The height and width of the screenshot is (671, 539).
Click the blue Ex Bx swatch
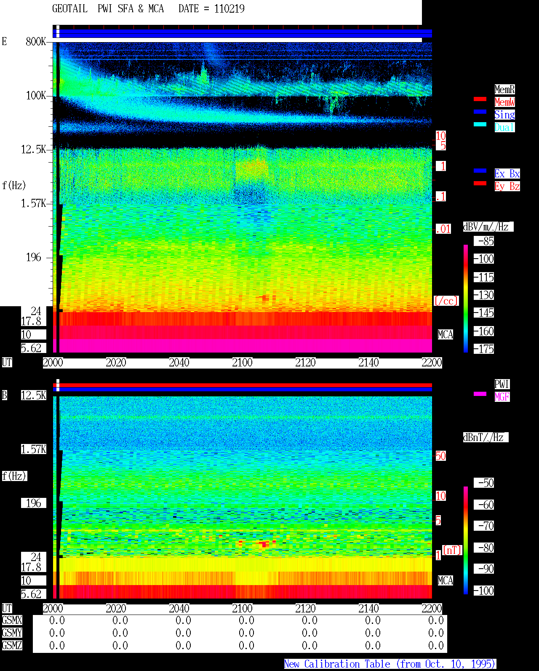480,171
